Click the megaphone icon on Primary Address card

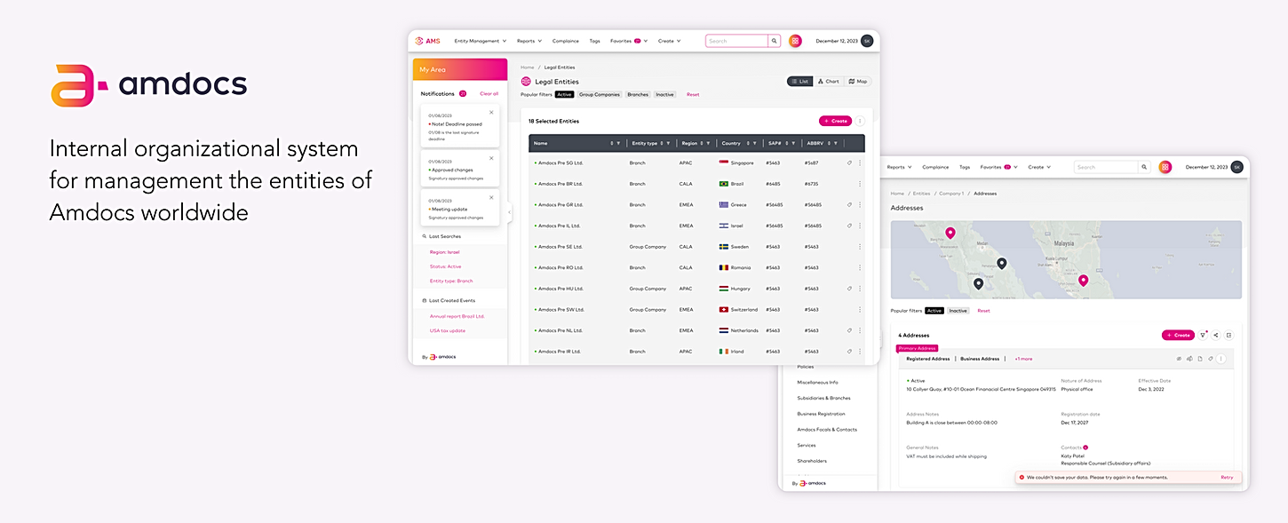tap(1189, 359)
